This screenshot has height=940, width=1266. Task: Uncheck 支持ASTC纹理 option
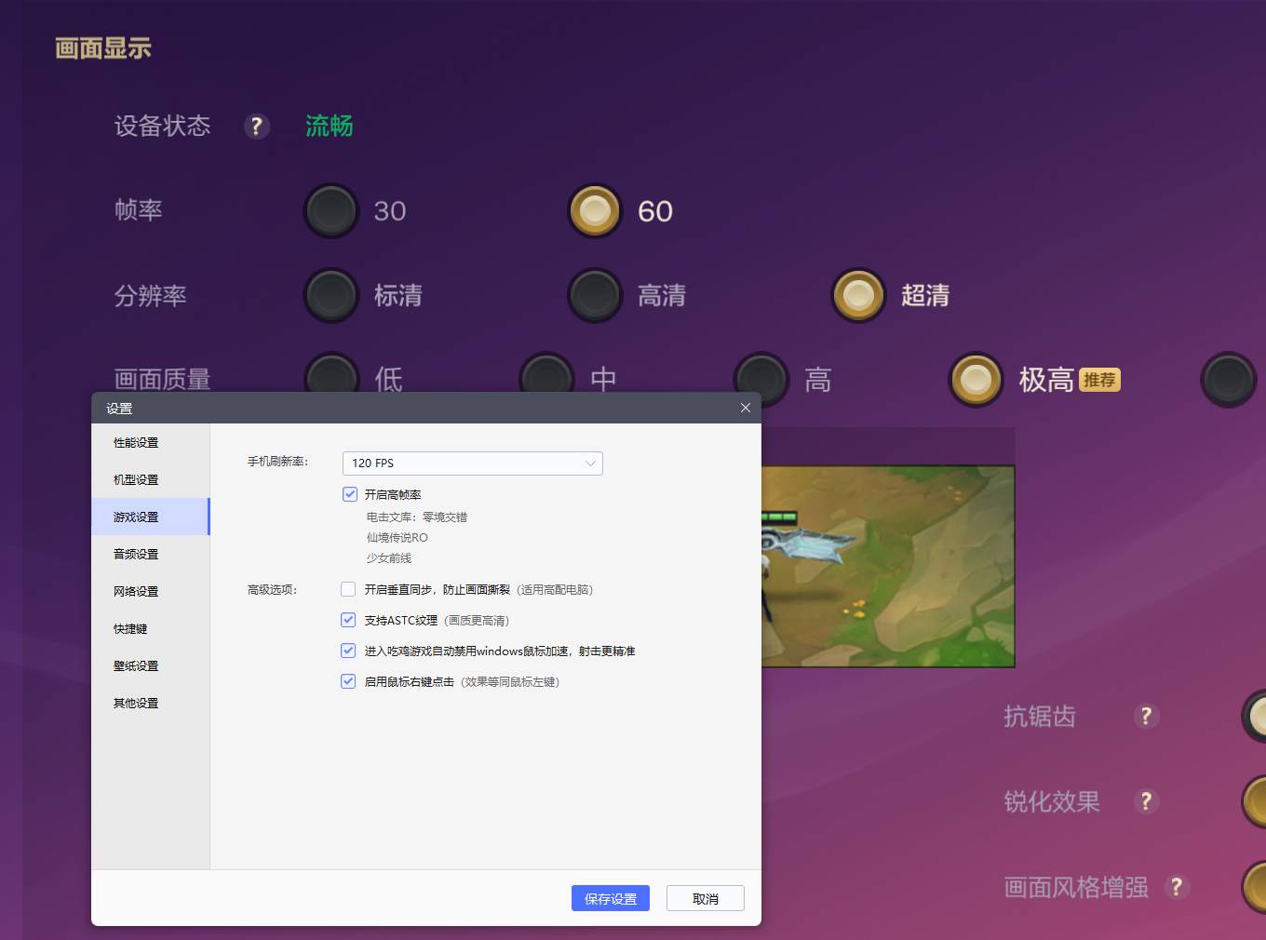[348, 620]
